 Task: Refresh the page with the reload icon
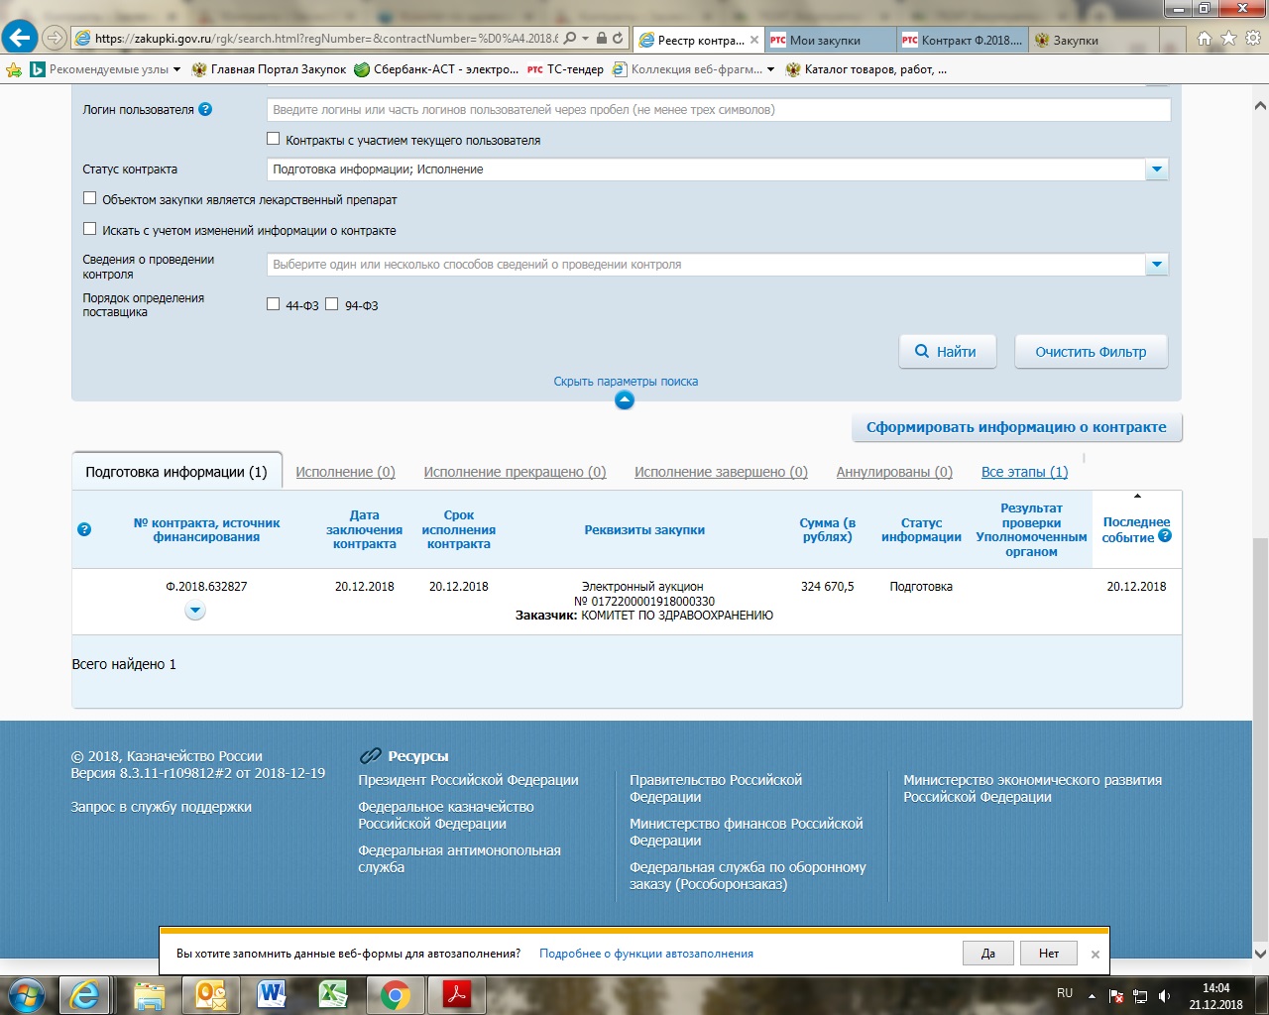pos(618,39)
